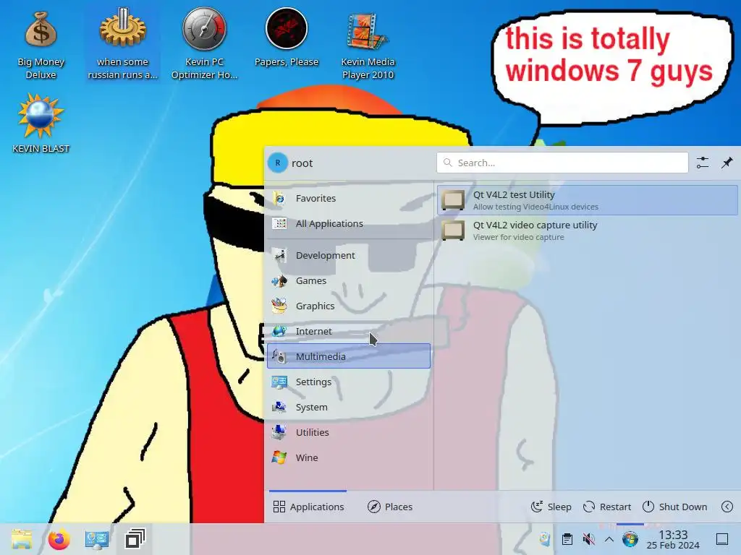Open the system settings taskbar icon
741x555 pixels.
click(97, 539)
